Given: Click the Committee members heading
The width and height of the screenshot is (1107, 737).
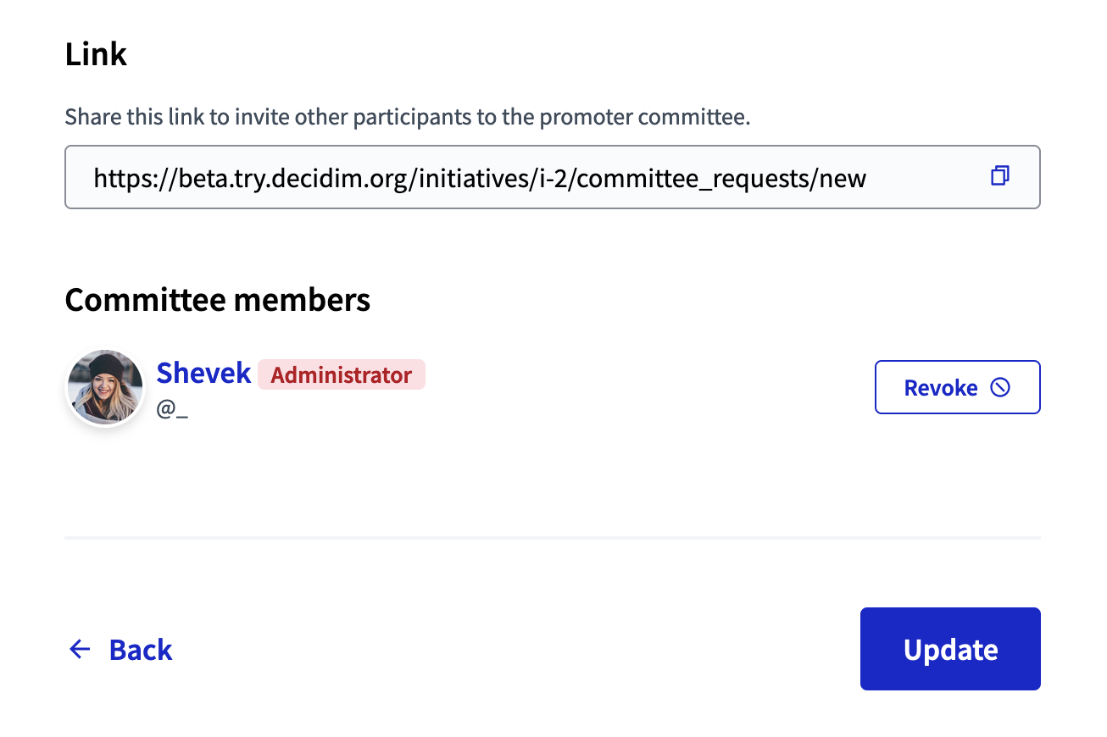Looking at the screenshot, I should (x=218, y=299).
